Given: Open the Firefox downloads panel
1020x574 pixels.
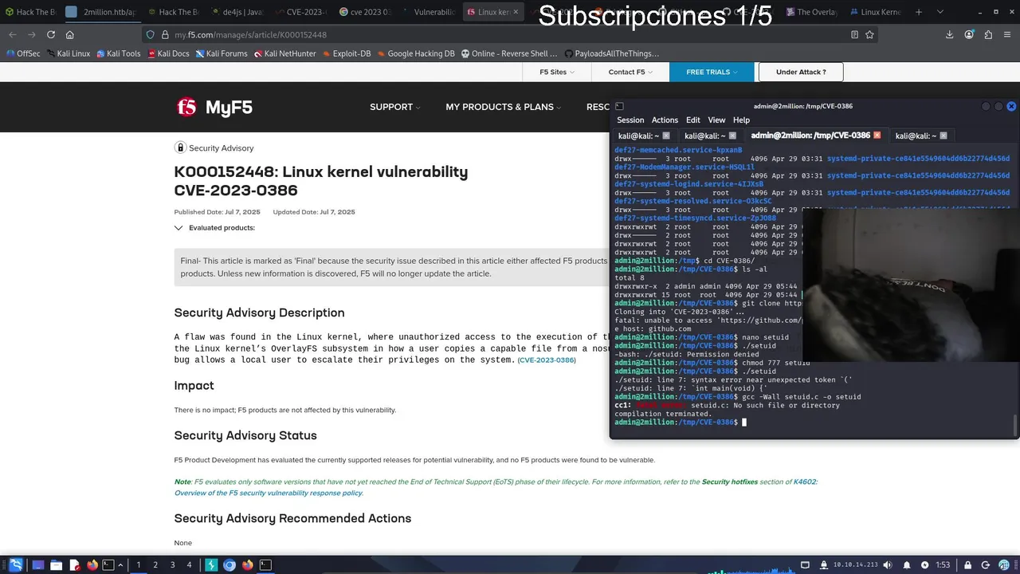Looking at the screenshot, I should click(x=949, y=34).
